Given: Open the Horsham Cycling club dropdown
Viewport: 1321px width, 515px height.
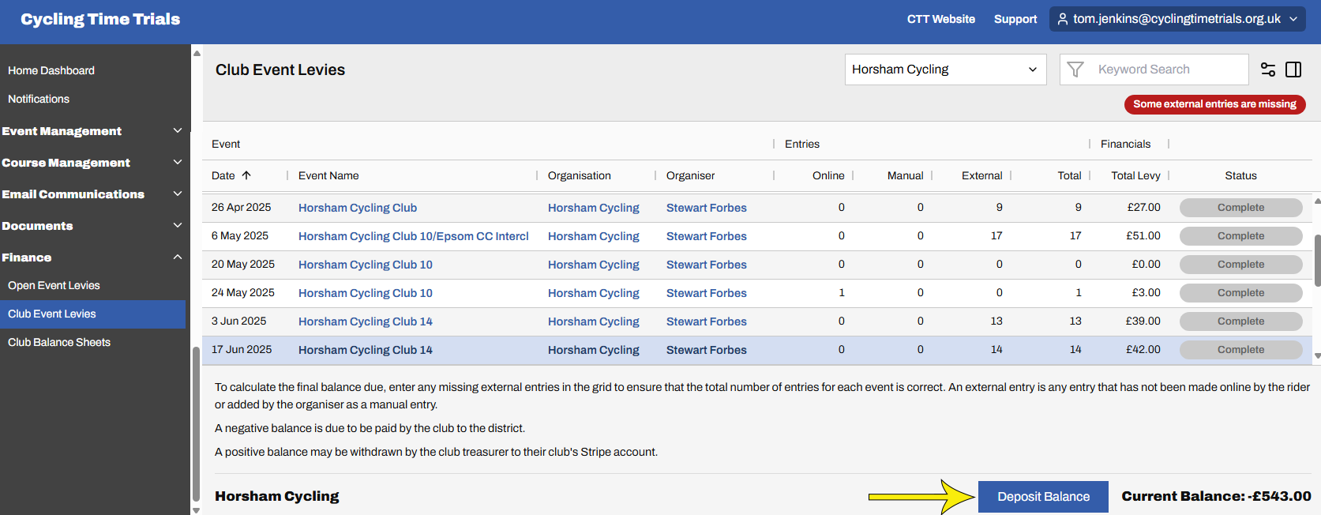Looking at the screenshot, I should 945,70.
